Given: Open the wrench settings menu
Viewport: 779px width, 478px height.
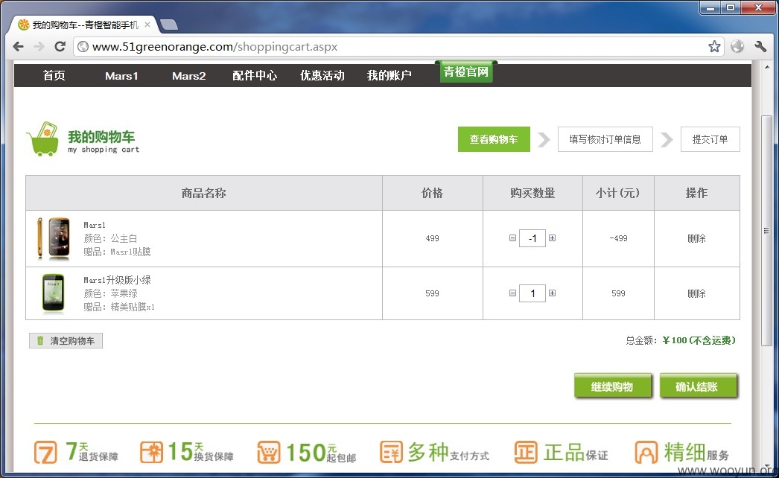Looking at the screenshot, I should tap(760, 47).
